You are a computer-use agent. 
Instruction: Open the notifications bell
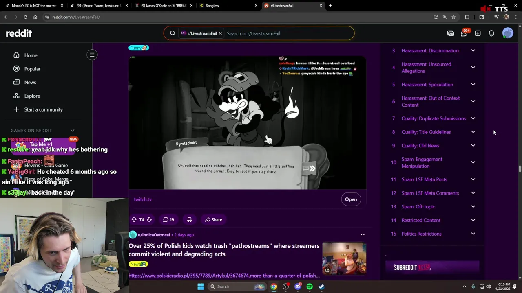[491, 33]
